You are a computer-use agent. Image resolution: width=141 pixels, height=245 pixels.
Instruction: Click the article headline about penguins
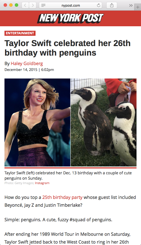[x=67, y=48]
